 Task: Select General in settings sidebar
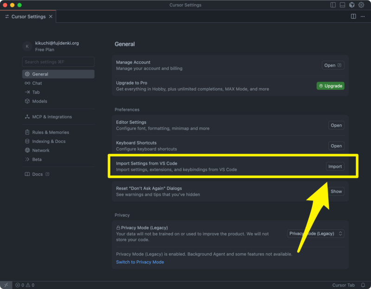(58, 74)
